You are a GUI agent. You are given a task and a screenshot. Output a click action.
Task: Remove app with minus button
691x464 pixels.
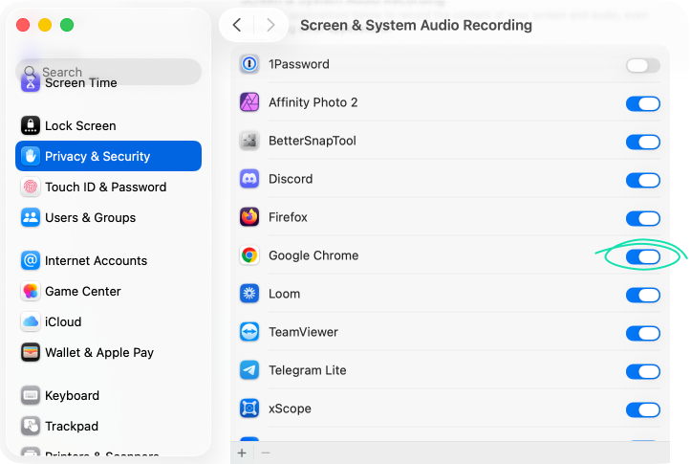[266, 453]
